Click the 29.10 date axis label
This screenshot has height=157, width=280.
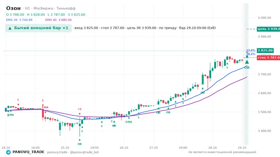pyautogui.click(x=242, y=148)
